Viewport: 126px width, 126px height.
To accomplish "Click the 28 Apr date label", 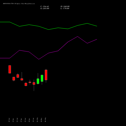I will (x=25, y=120).
